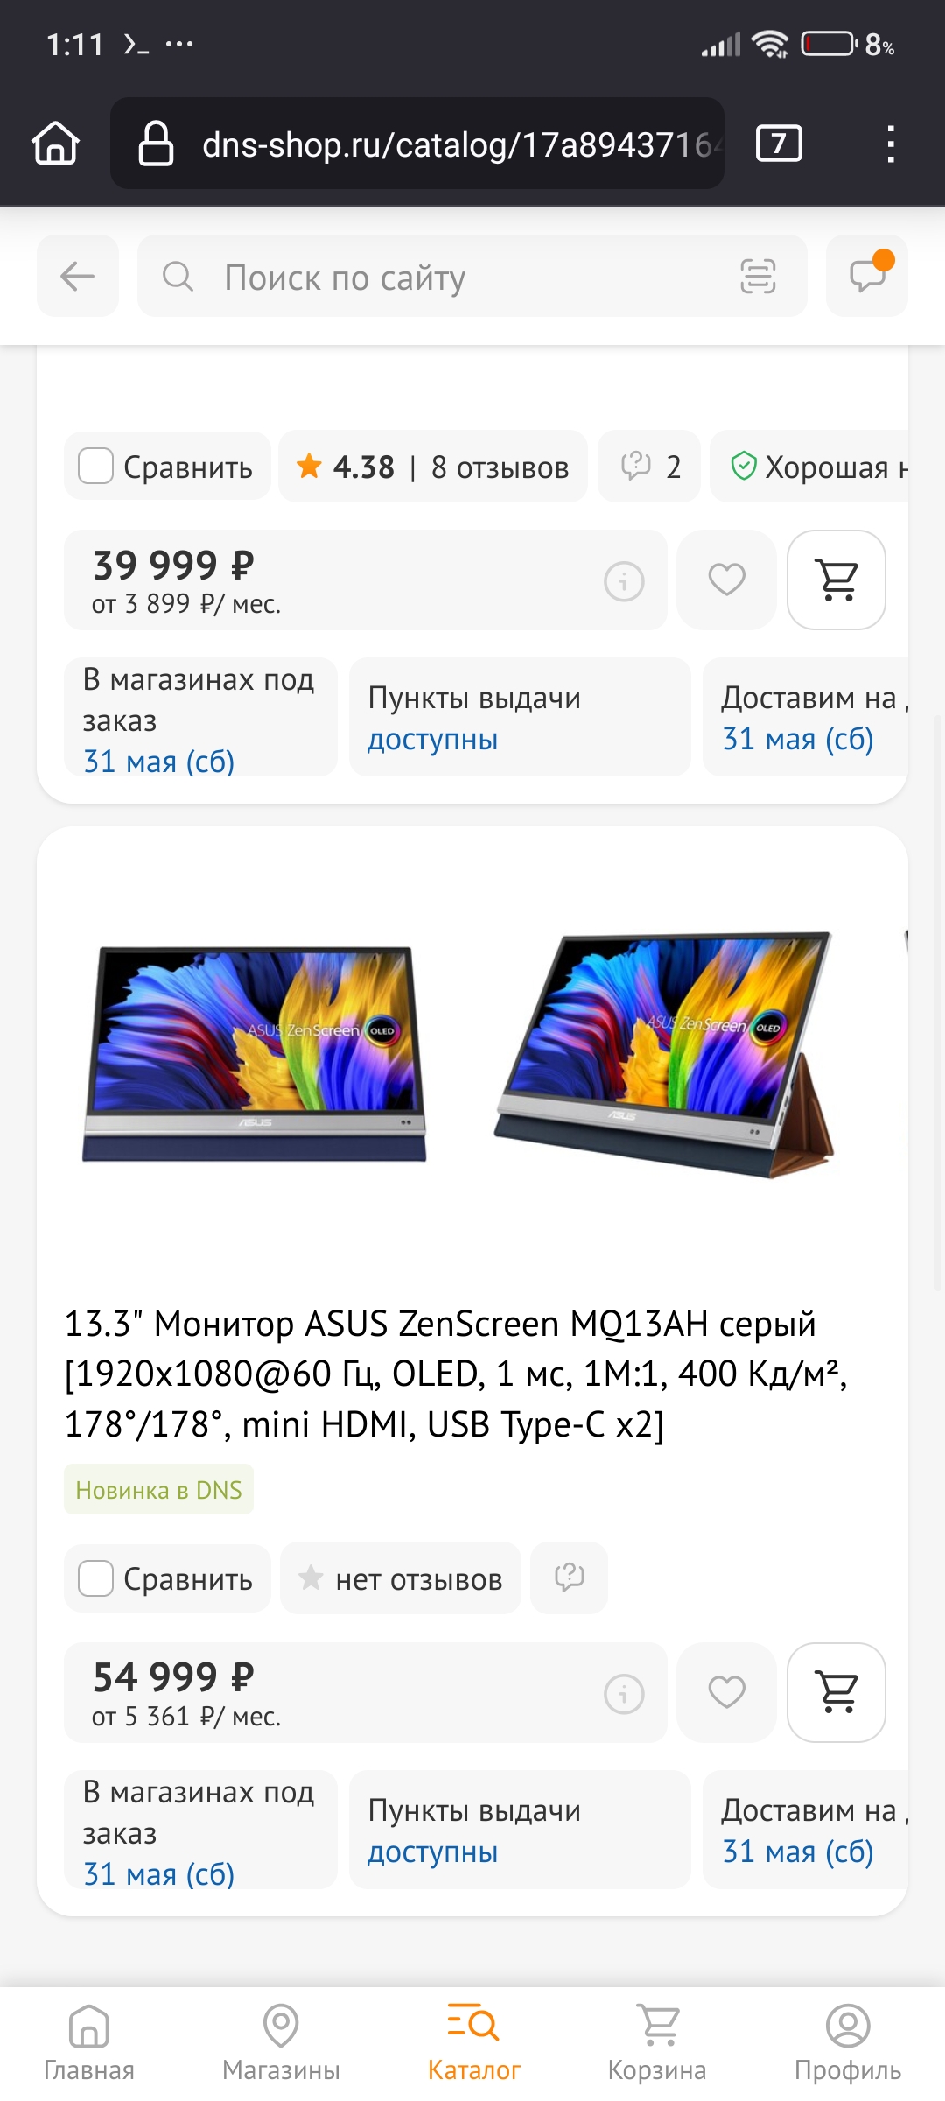Go back using the arrow button
Screen dimensions: 945x2101
(78, 277)
